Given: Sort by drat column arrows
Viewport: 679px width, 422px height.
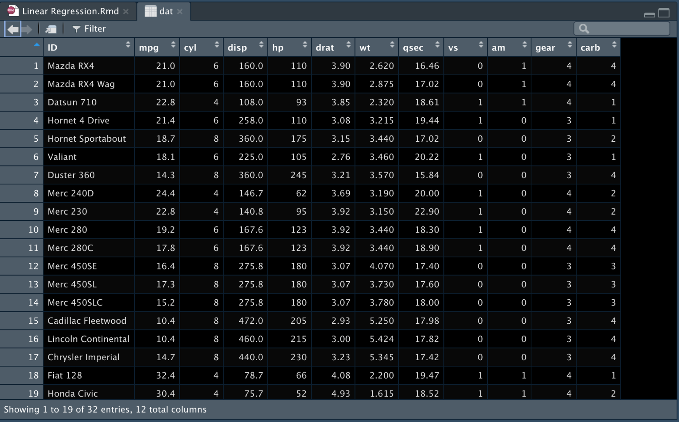Looking at the screenshot, I should 348,44.
